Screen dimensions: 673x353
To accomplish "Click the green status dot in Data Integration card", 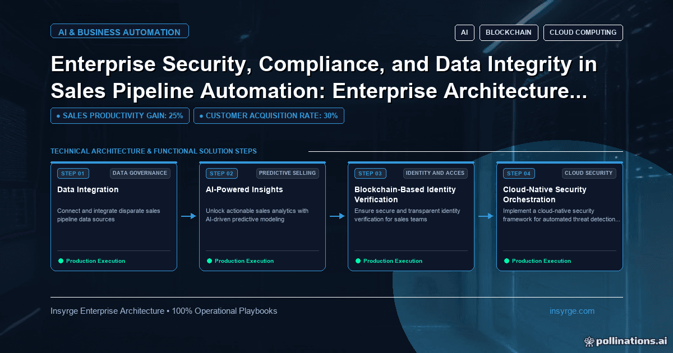I will click(x=61, y=261).
